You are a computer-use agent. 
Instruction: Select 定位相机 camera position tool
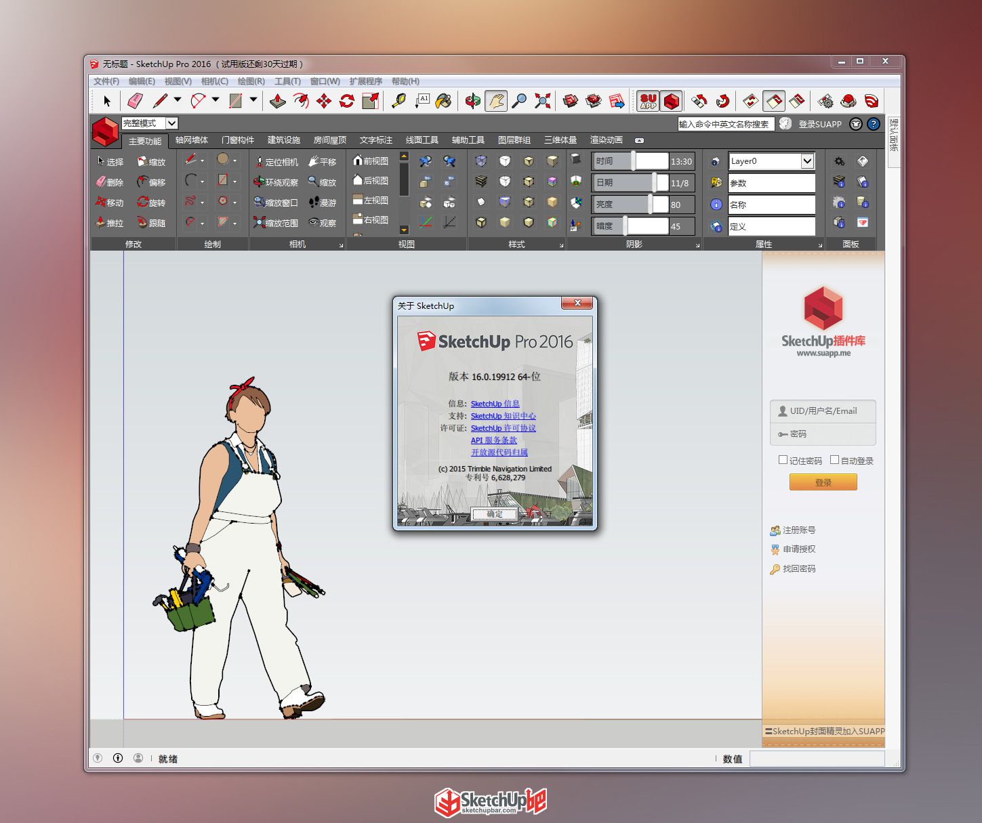click(276, 162)
